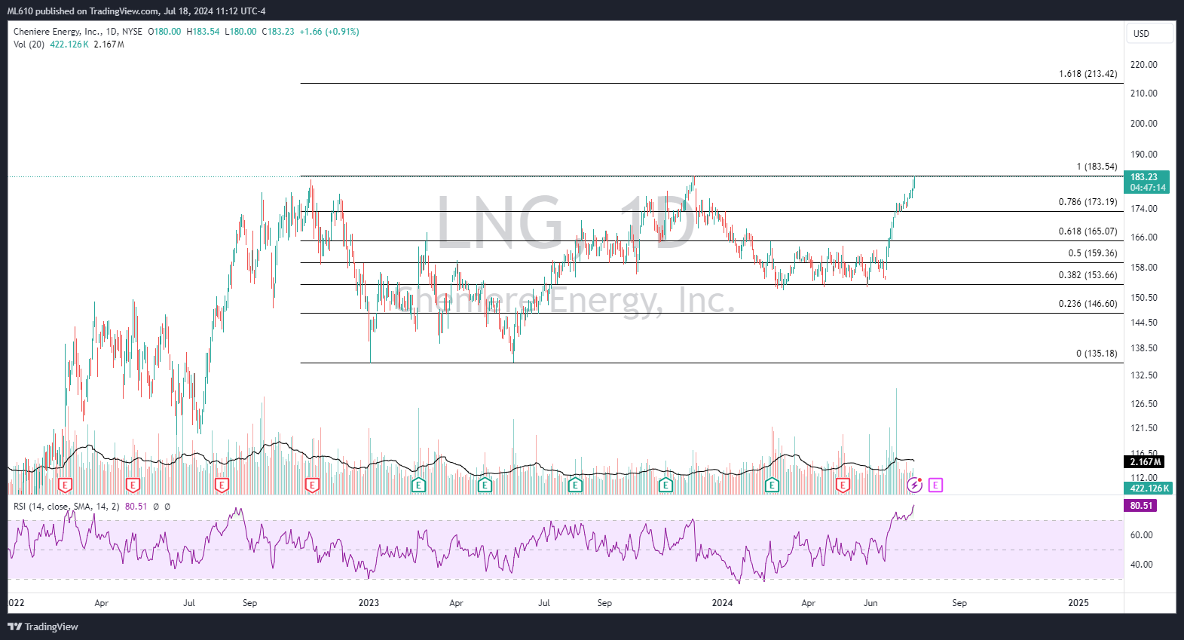Click the change value +1.66 (+0.91%)

(329, 32)
